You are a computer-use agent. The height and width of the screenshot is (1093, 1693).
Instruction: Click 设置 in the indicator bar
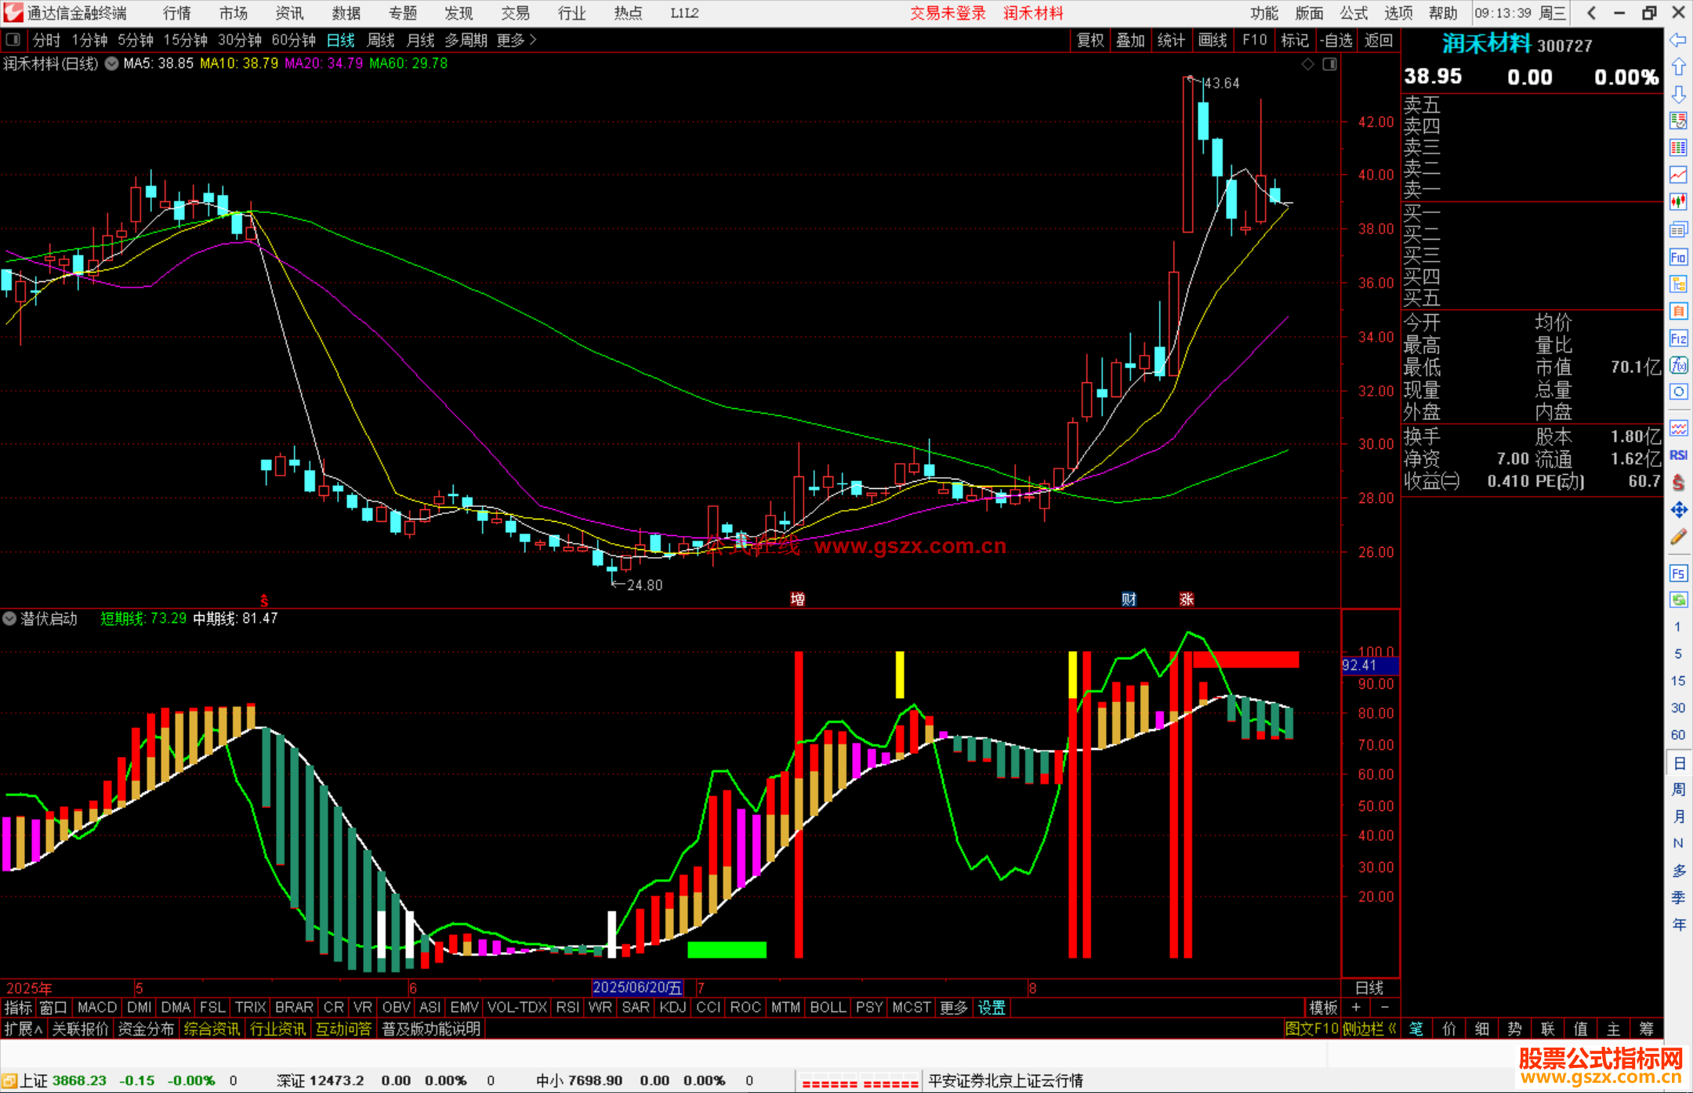(992, 1008)
